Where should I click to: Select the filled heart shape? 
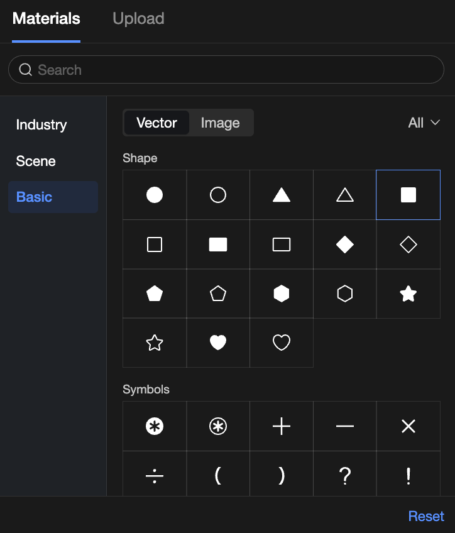click(x=218, y=343)
